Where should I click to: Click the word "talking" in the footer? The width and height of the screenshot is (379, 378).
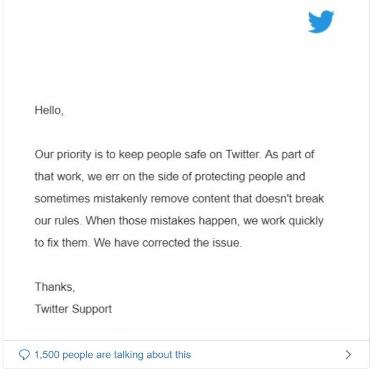128,355
